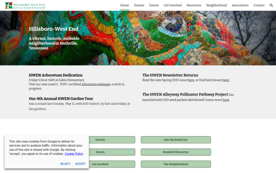The height and width of the screenshot is (173, 276).
Task: Open the Pollinator Pathway 'here' link
Action: pos(226,100)
